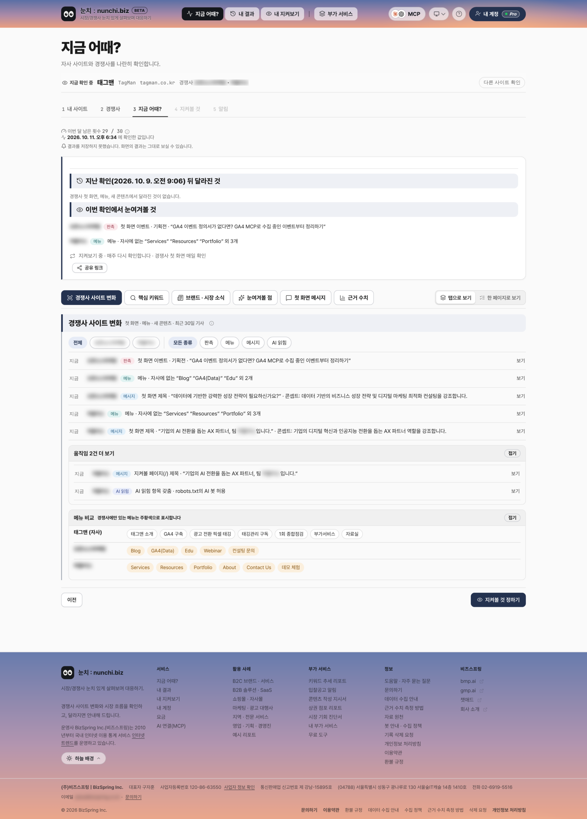Screen dimensions: 587x819
Task: Open external link icon beside gmp.ai
Action: [x=481, y=690]
